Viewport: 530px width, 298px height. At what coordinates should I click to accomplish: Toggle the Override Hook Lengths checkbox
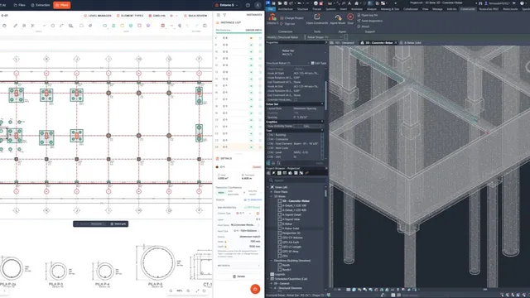296,99
